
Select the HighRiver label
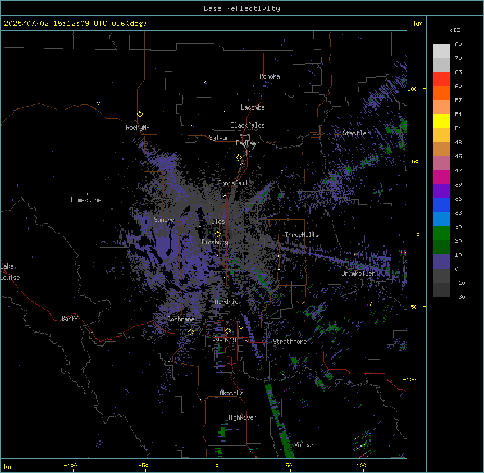click(241, 417)
